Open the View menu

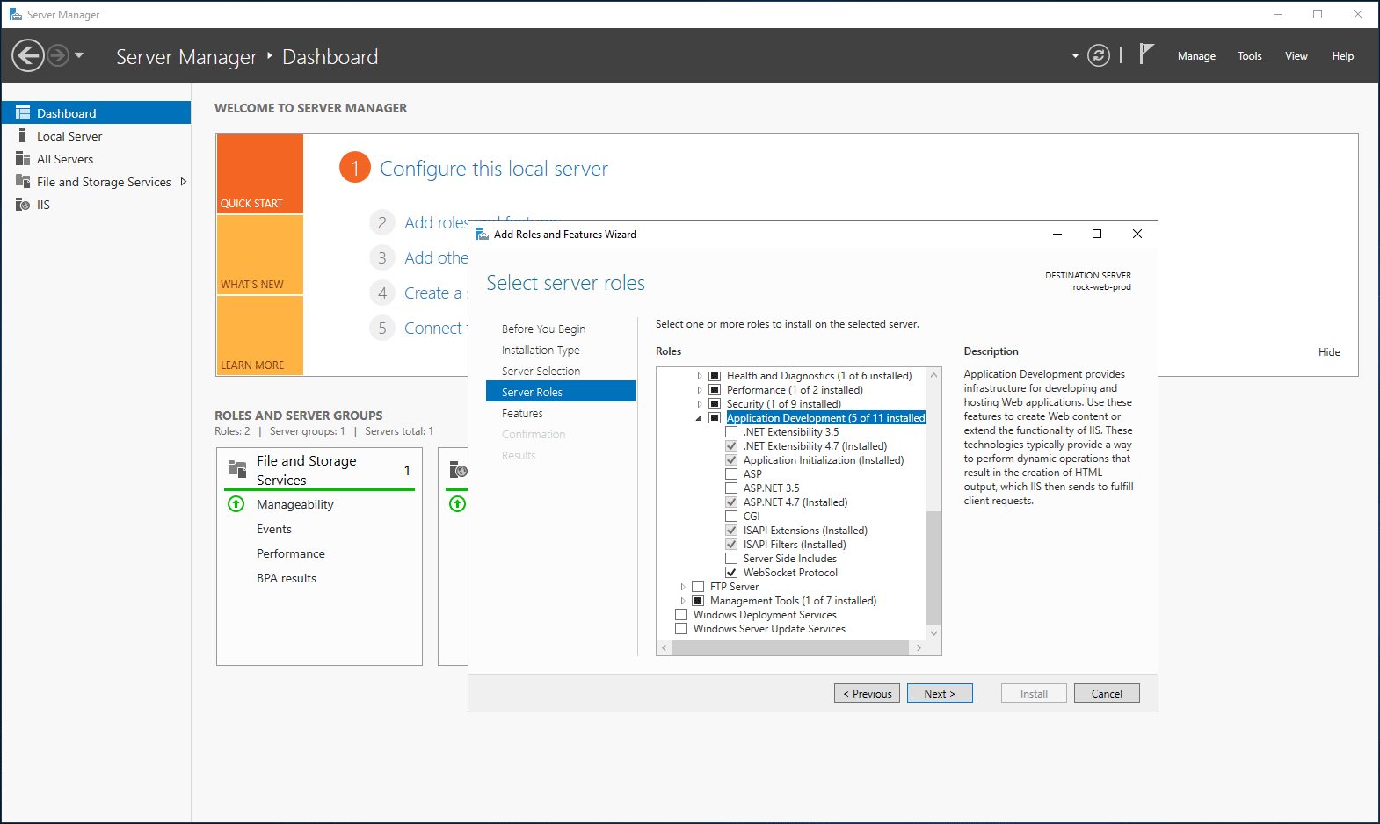point(1296,56)
